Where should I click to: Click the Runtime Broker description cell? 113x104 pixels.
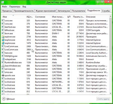93,63
